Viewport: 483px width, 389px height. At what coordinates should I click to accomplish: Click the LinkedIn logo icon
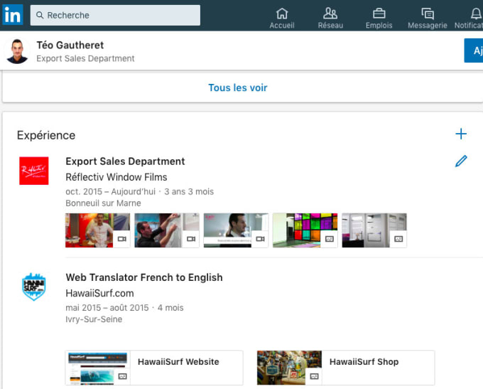[x=13, y=15]
